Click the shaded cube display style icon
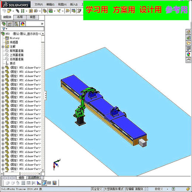Image resolution: width=192 pixels, height=192 pixels. click(44, 183)
